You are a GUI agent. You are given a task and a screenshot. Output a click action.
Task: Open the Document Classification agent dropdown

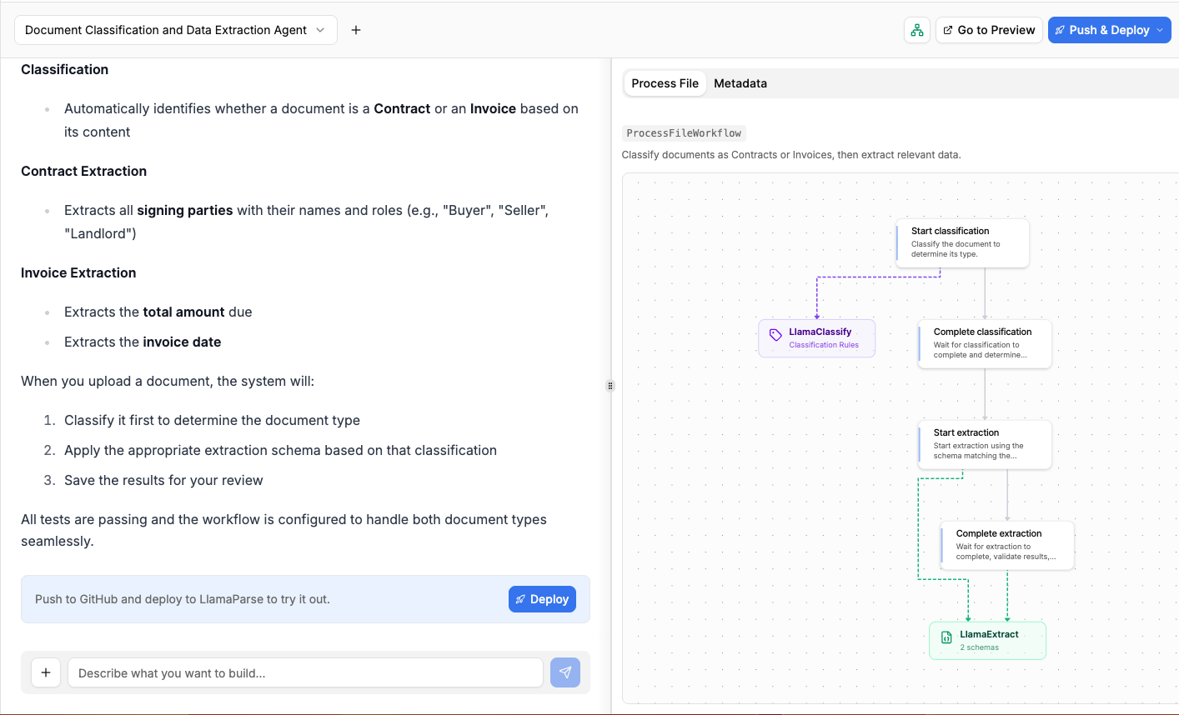175,29
